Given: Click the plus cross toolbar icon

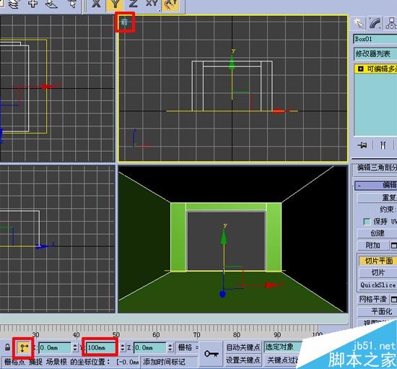Looking at the screenshot, I should pos(33,4).
